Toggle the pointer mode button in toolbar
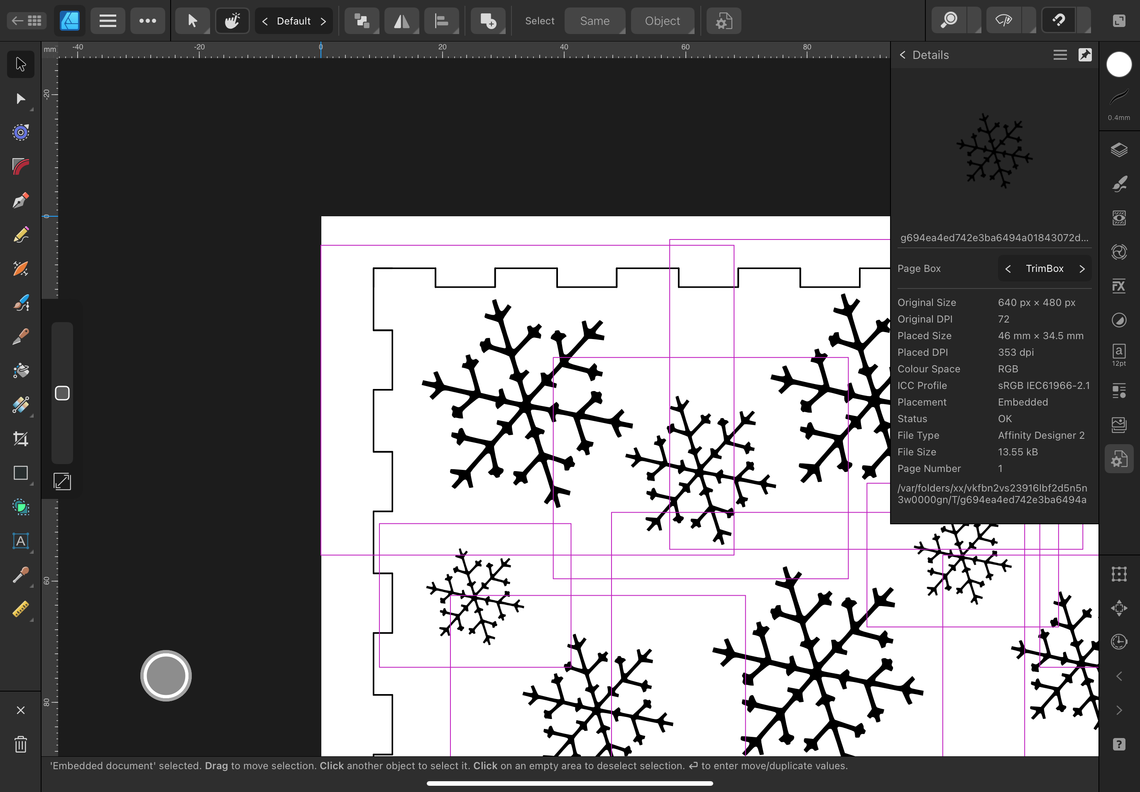This screenshot has width=1140, height=792. pyautogui.click(x=192, y=21)
